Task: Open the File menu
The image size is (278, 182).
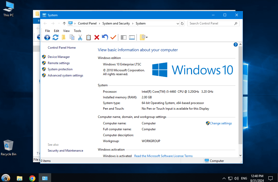Action: 47,31
